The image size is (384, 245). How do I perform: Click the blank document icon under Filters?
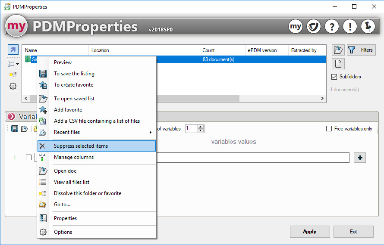(x=338, y=64)
